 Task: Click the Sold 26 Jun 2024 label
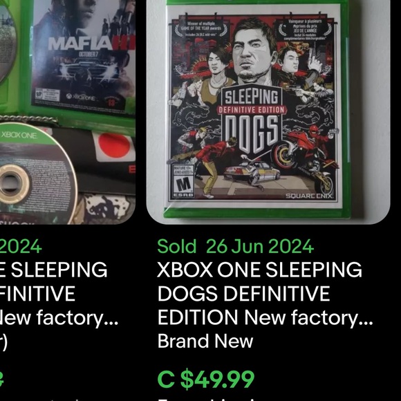coord(235,246)
